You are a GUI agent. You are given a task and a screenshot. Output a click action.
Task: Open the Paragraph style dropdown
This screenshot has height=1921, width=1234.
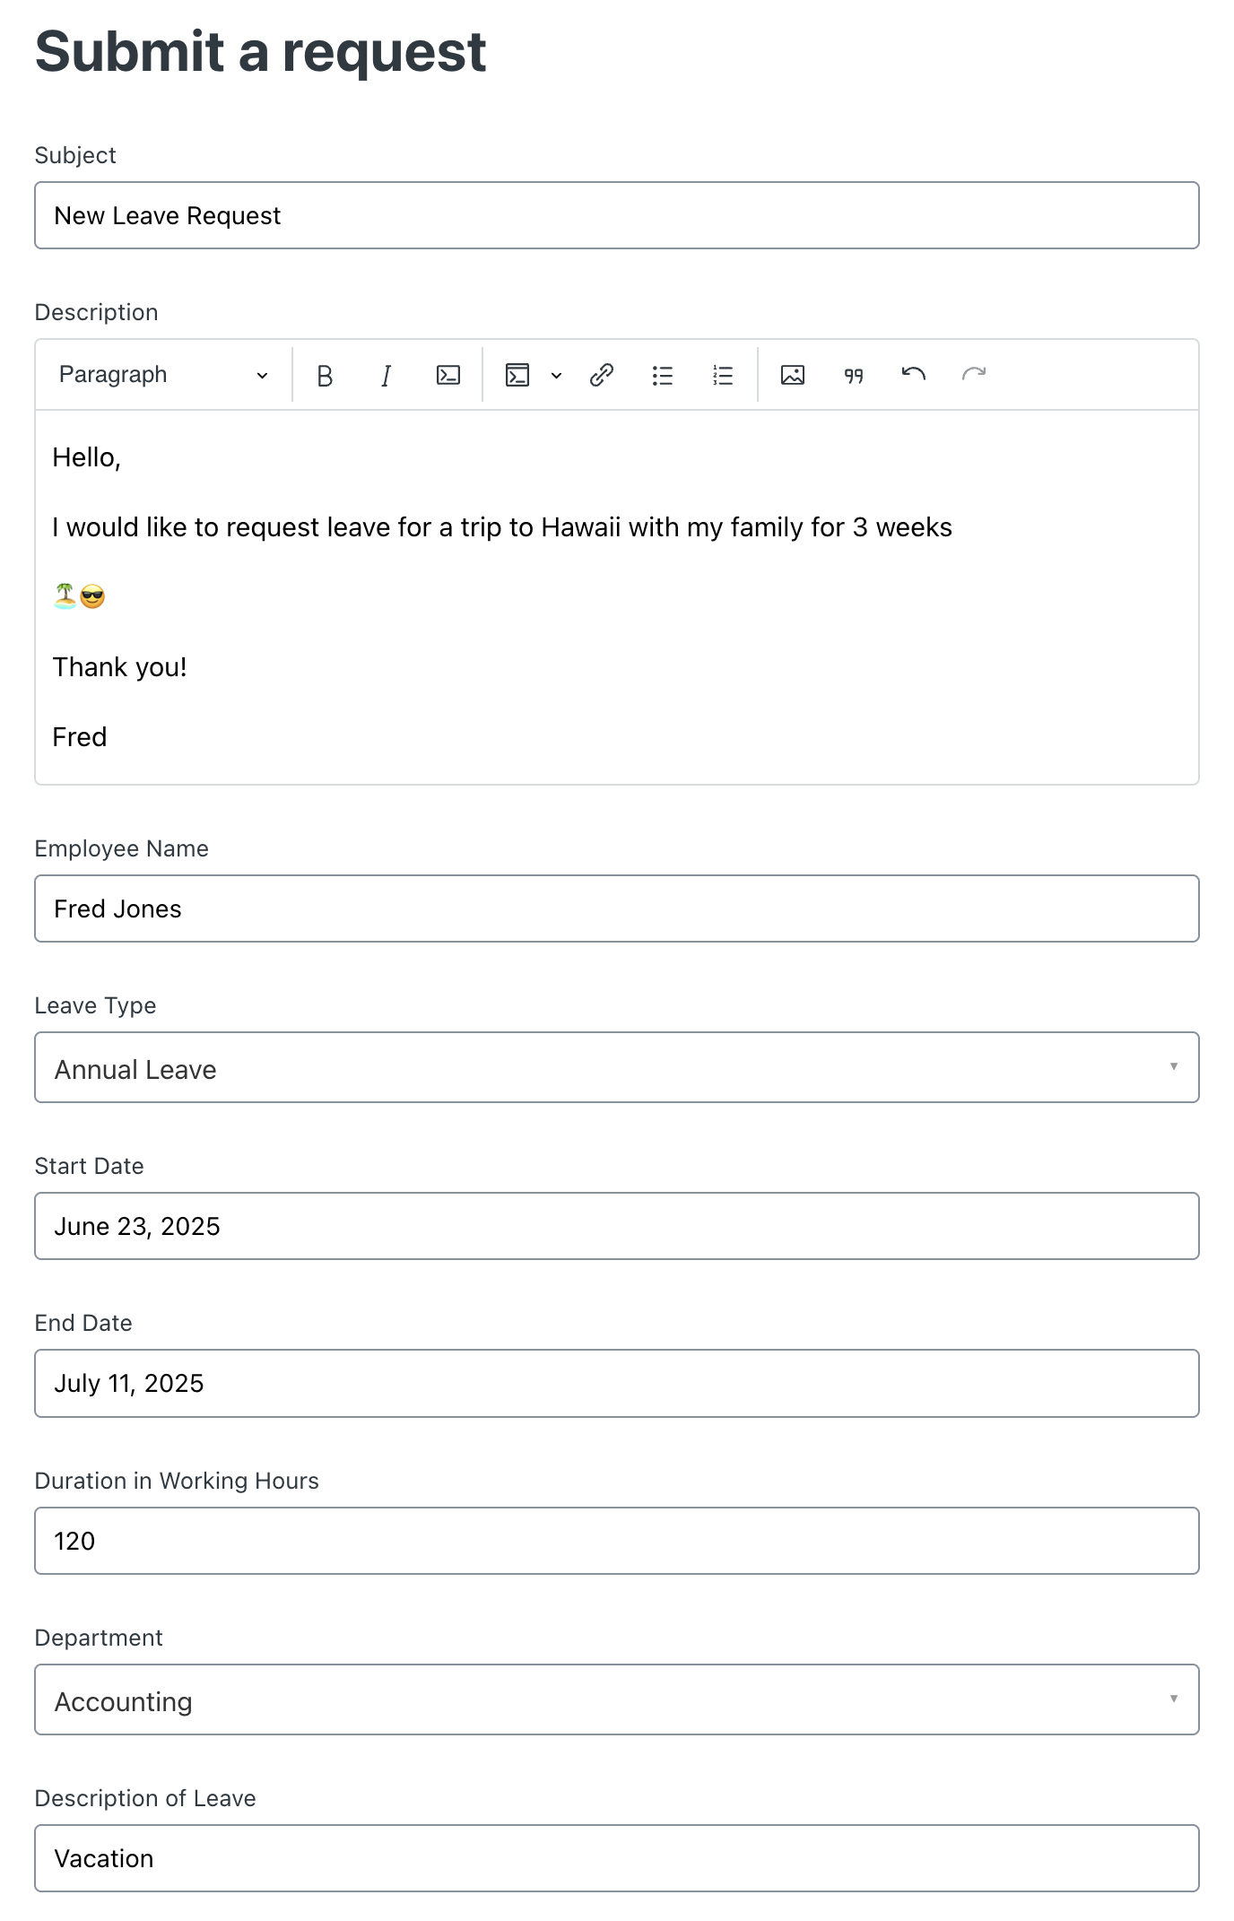(163, 375)
